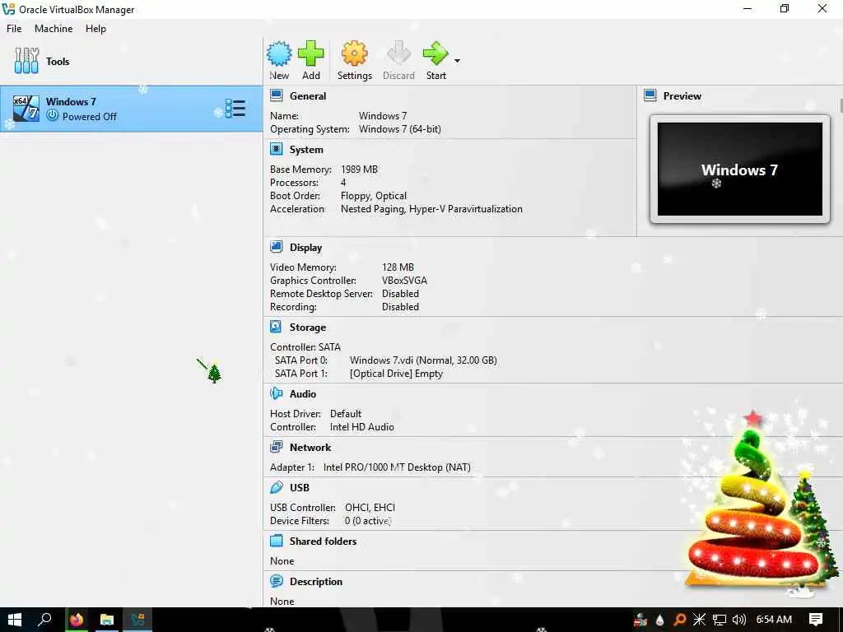Click the Preview panel monitor icon

tap(650, 95)
